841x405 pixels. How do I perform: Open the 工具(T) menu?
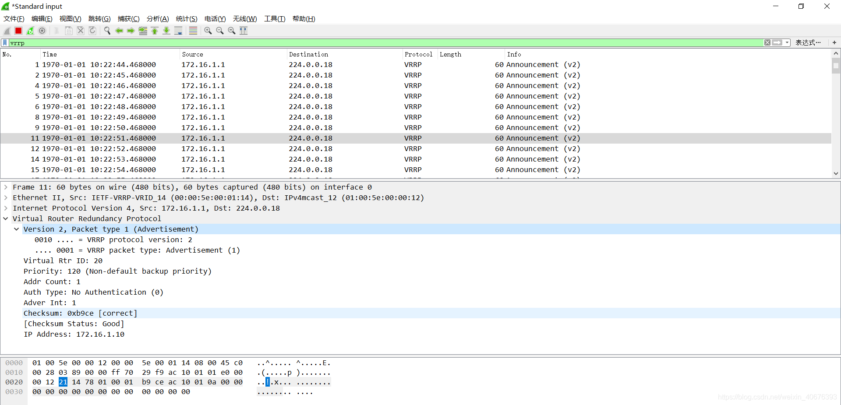[x=275, y=18]
